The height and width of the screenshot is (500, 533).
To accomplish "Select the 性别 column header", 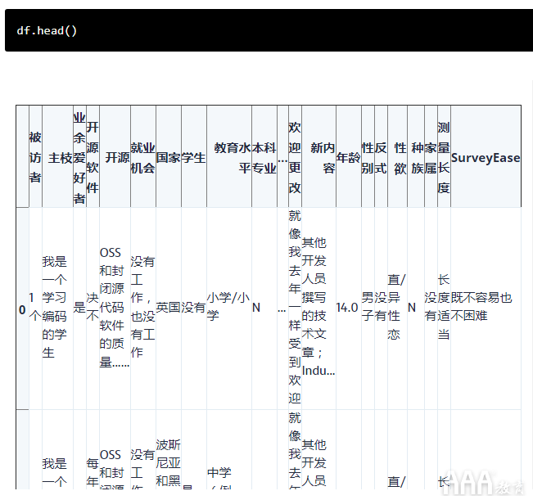I will pyautogui.click(x=368, y=157).
